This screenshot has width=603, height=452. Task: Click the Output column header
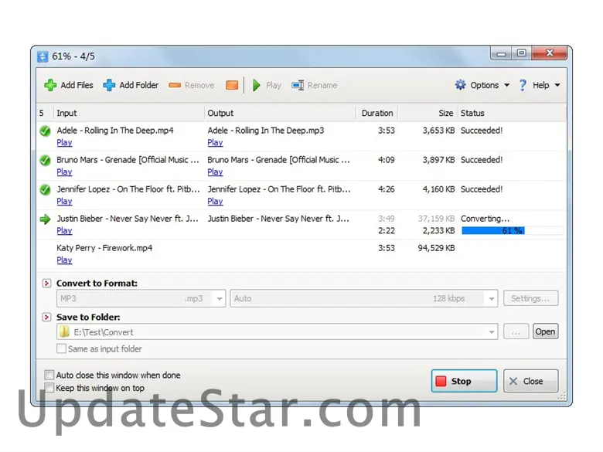280,113
